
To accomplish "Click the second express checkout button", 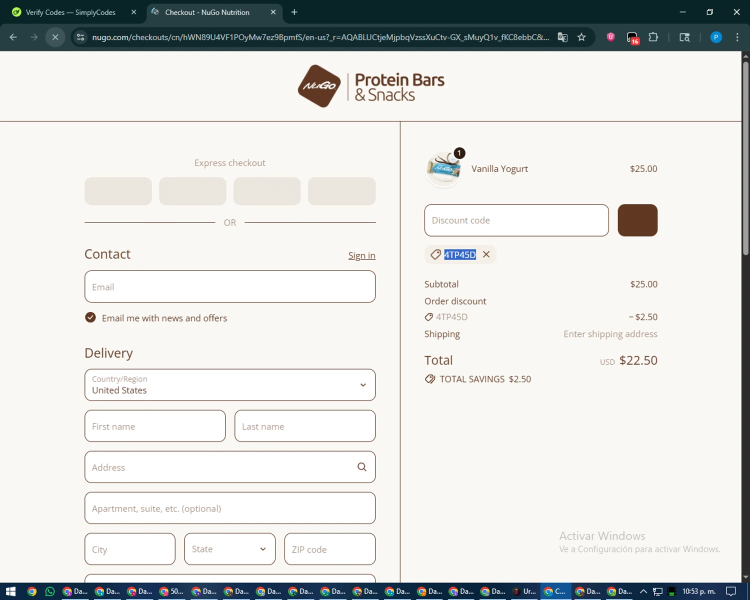I will (192, 191).
